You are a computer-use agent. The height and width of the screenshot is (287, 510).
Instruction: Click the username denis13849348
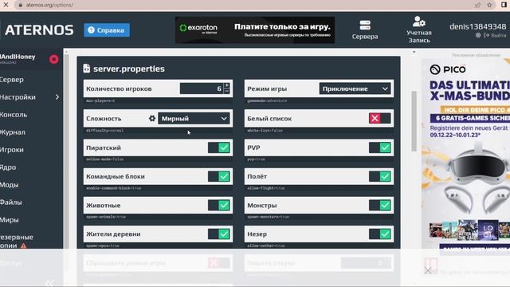click(478, 26)
